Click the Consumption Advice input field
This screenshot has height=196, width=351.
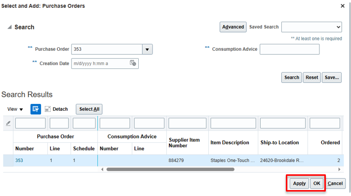(289, 49)
